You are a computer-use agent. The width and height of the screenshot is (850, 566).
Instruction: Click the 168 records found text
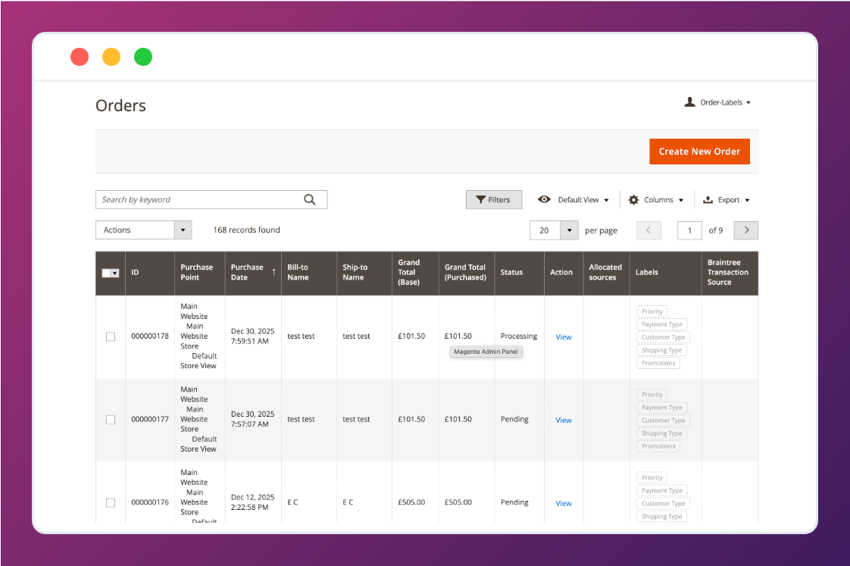click(247, 230)
